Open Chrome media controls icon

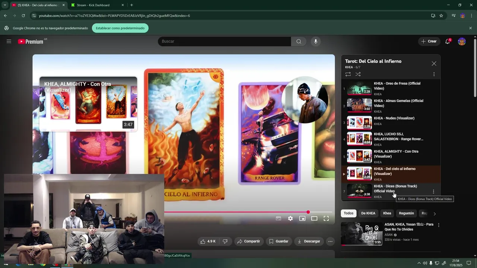tap(454, 16)
